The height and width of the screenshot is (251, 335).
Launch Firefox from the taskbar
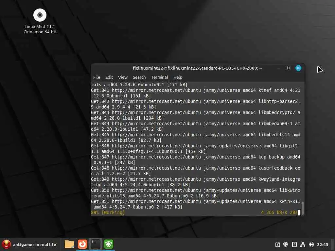tap(82, 244)
